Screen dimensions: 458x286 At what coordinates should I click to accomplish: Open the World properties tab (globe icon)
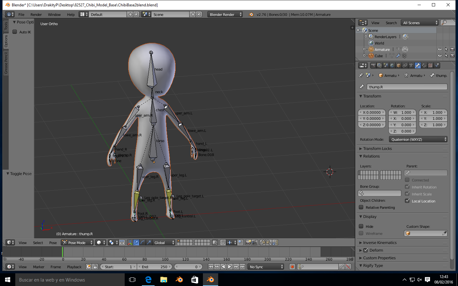point(392,65)
